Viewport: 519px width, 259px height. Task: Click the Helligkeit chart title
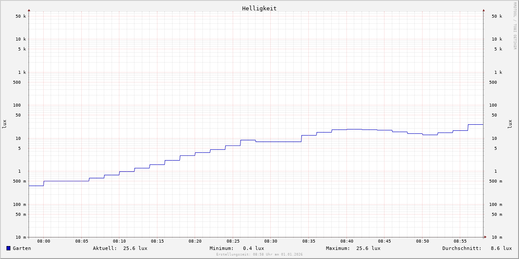point(259,8)
